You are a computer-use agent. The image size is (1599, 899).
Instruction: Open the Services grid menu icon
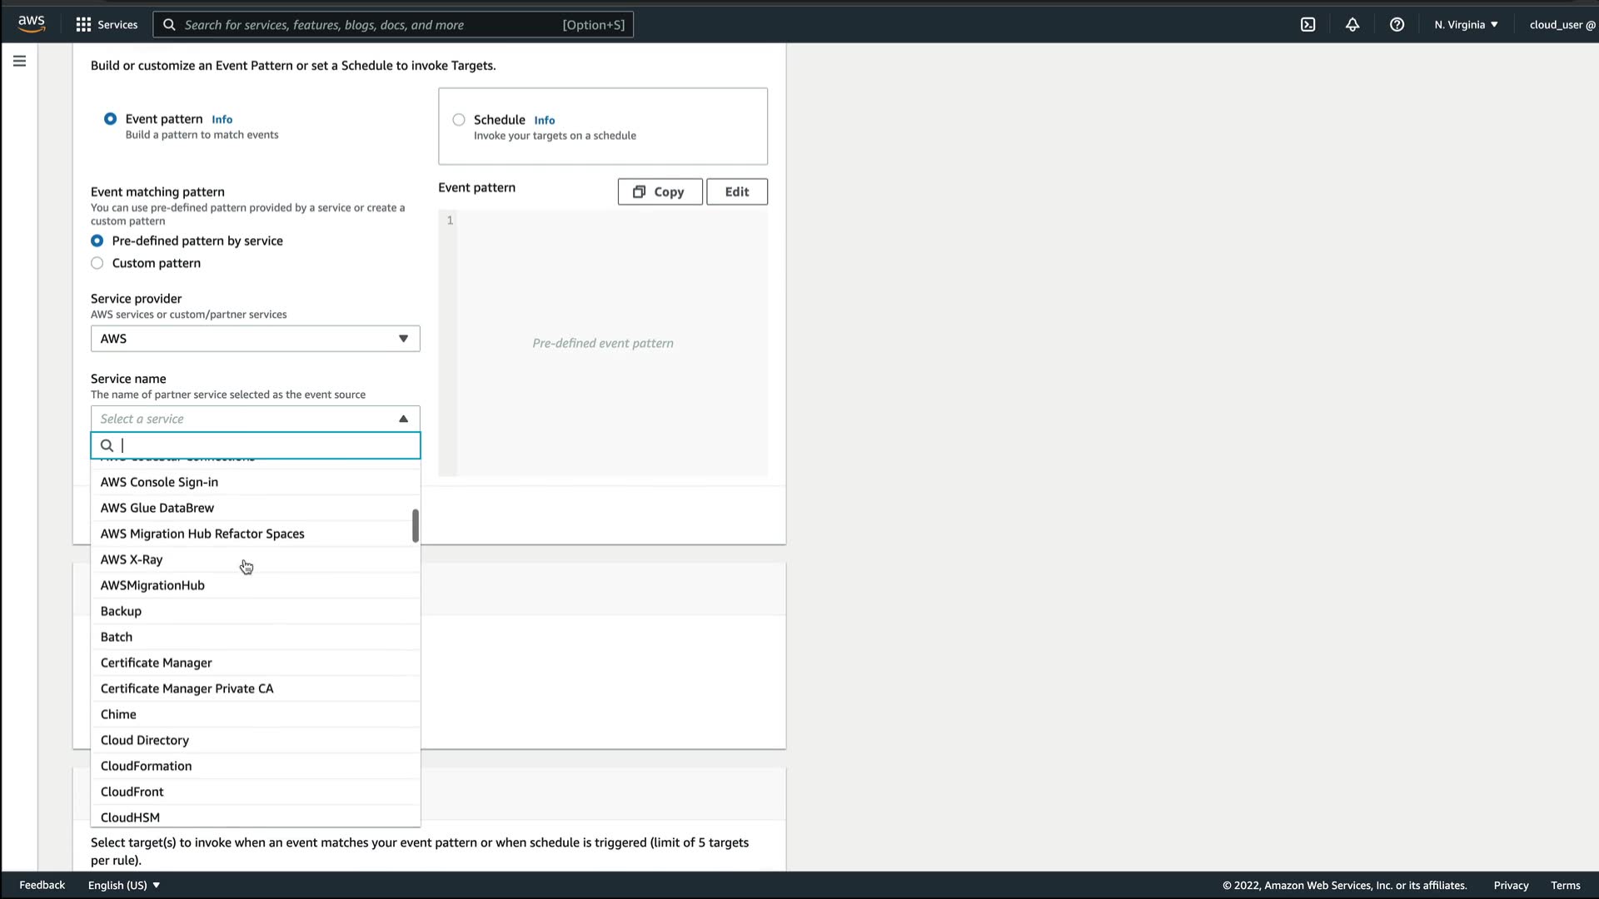tap(83, 25)
